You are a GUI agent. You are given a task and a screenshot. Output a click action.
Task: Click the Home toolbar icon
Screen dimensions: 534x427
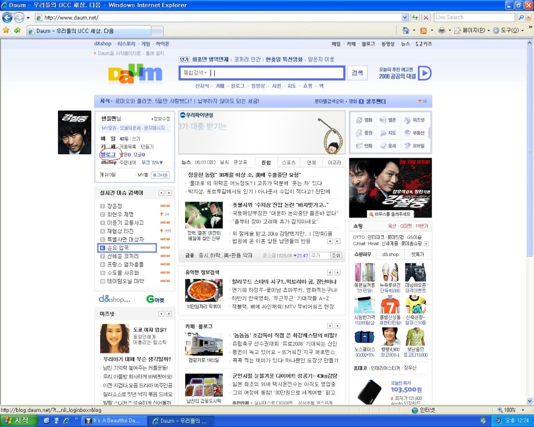[x=406, y=30]
